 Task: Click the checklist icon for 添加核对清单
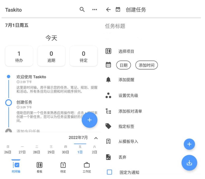108,111
